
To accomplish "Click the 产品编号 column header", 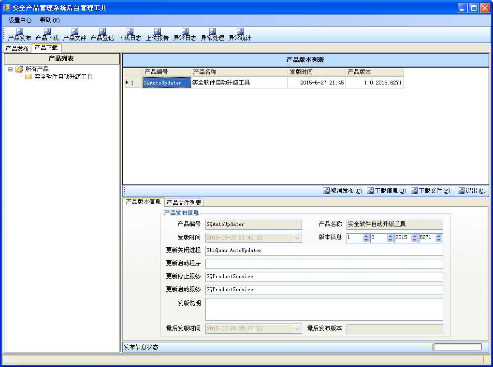I will 167,72.
